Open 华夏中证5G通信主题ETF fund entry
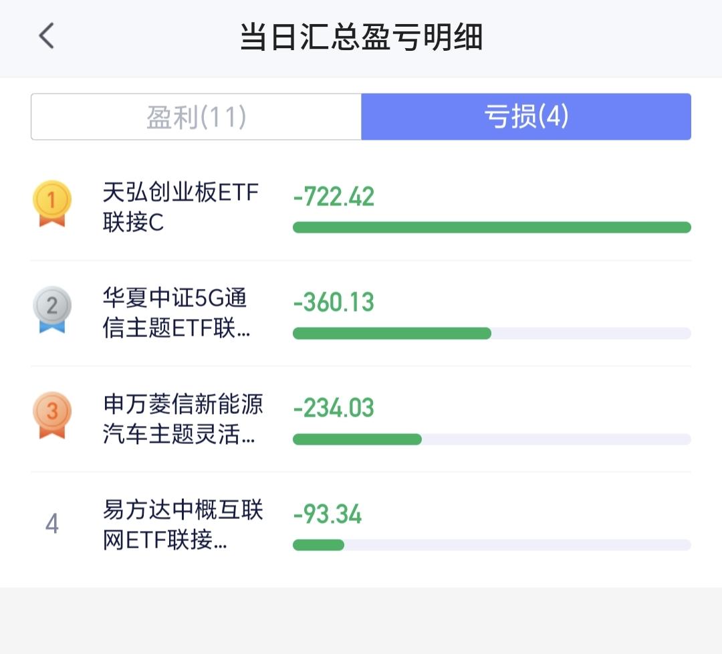This screenshot has height=654, width=722. [176, 313]
